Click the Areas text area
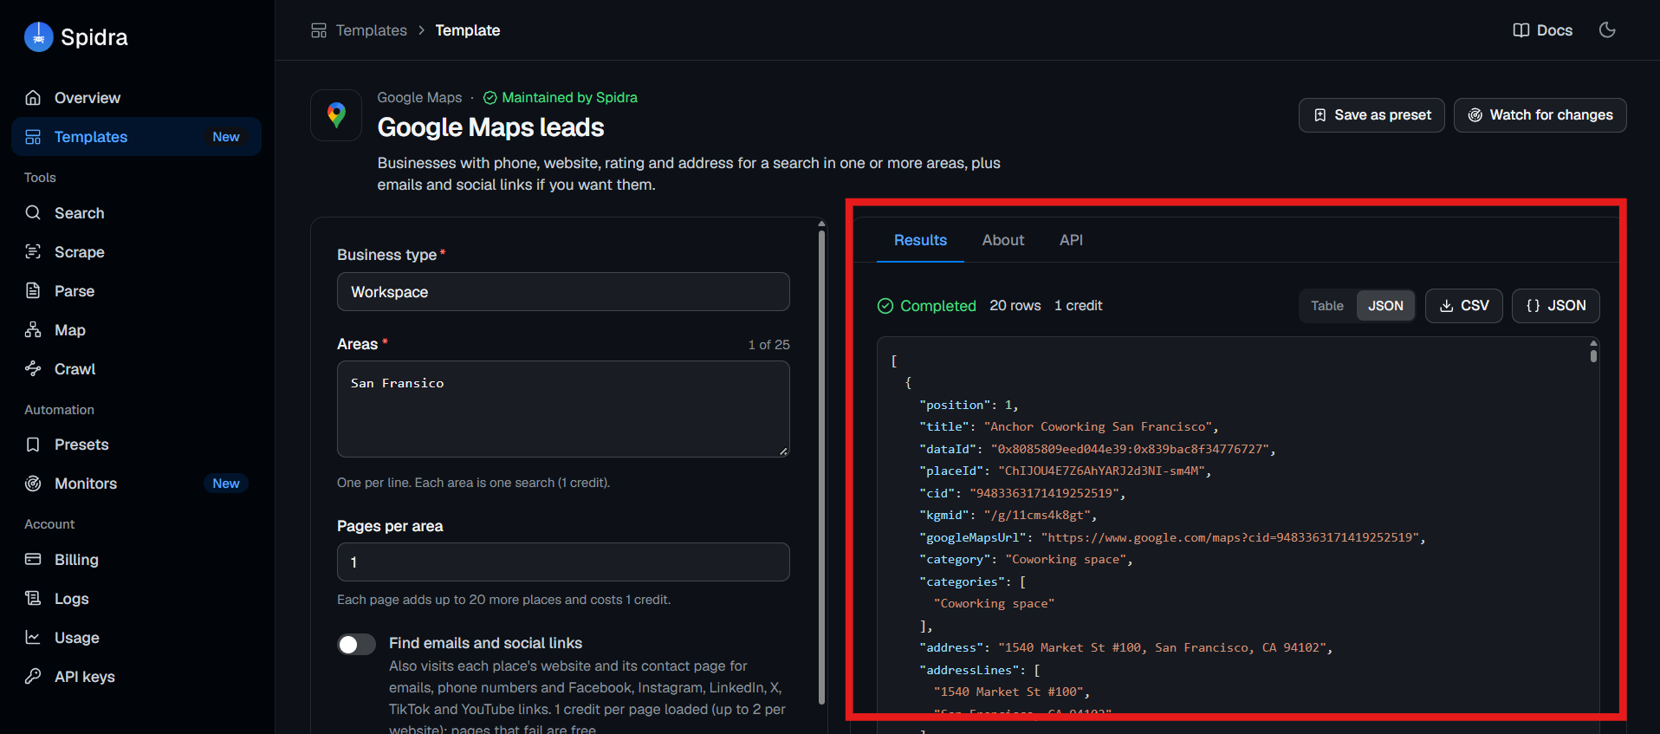This screenshot has width=1660, height=734. click(x=563, y=409)
